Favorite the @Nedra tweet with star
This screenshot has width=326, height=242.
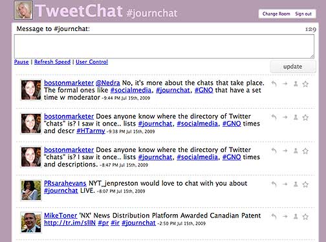[x=305, y=83]
